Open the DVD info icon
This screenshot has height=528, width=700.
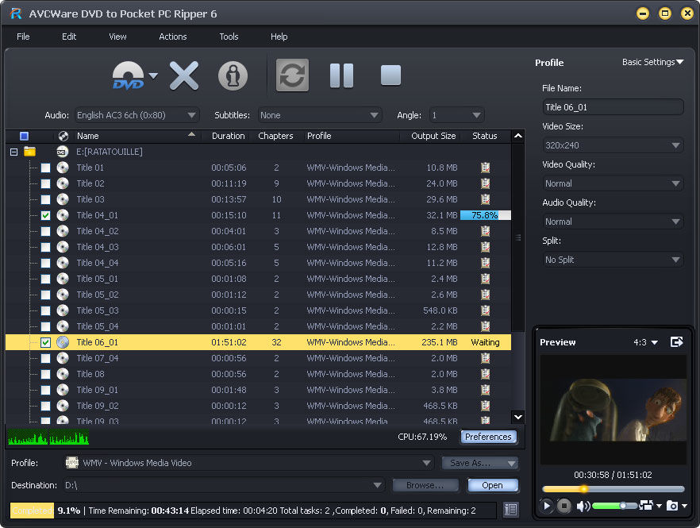click(233, 75)
